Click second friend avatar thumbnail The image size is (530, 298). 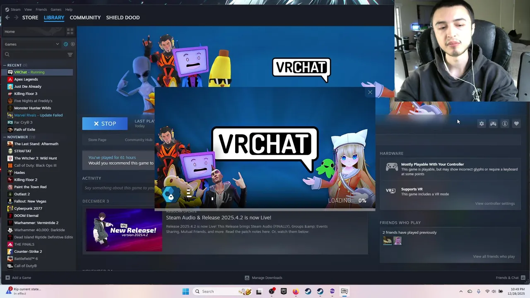397,240
